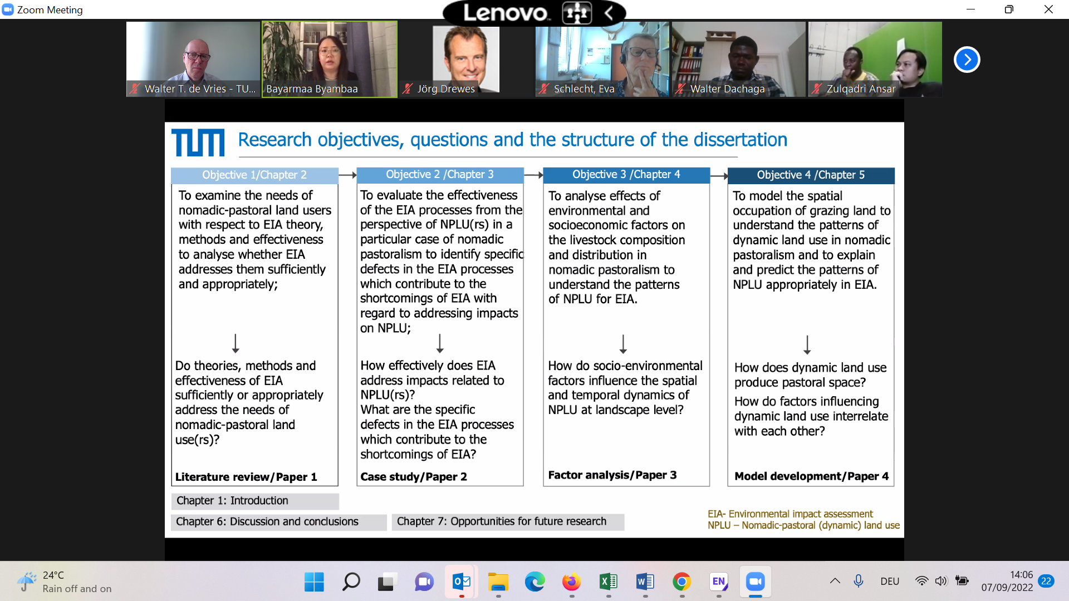The height and width of the screenshot is (601, 1069).
Task: Click the 'EIA- Environmental impact assessment' legend
Action: point(790,514)
